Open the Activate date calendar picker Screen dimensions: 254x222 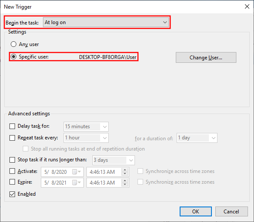click(77, 172)
